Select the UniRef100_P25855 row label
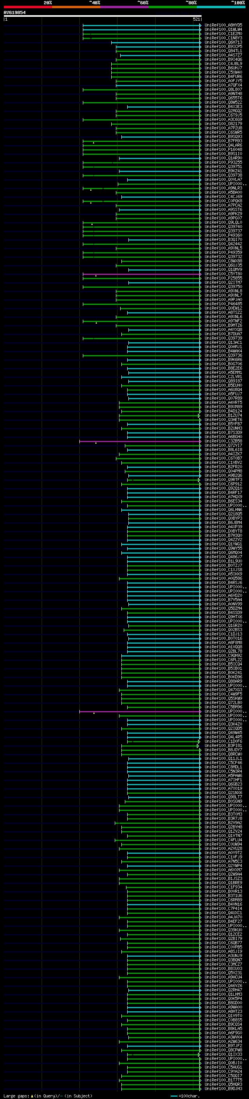Viewport: 249px width, 1099px height. pos(223,278)
